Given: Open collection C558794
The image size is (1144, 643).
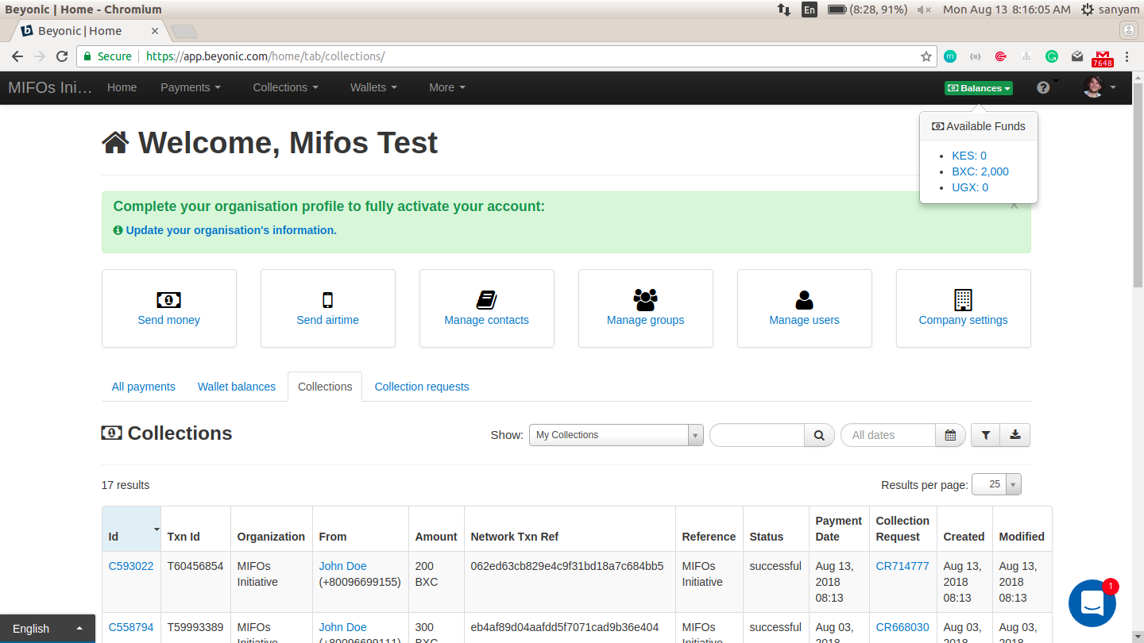Looking at the screenshot, I should pos(131,627).
